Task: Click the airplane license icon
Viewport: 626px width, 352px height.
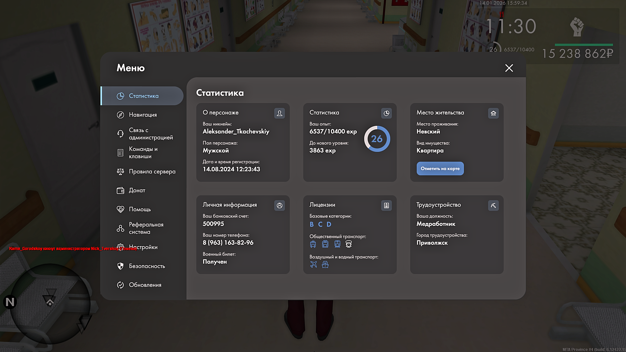Action: (x=313, y=264)
